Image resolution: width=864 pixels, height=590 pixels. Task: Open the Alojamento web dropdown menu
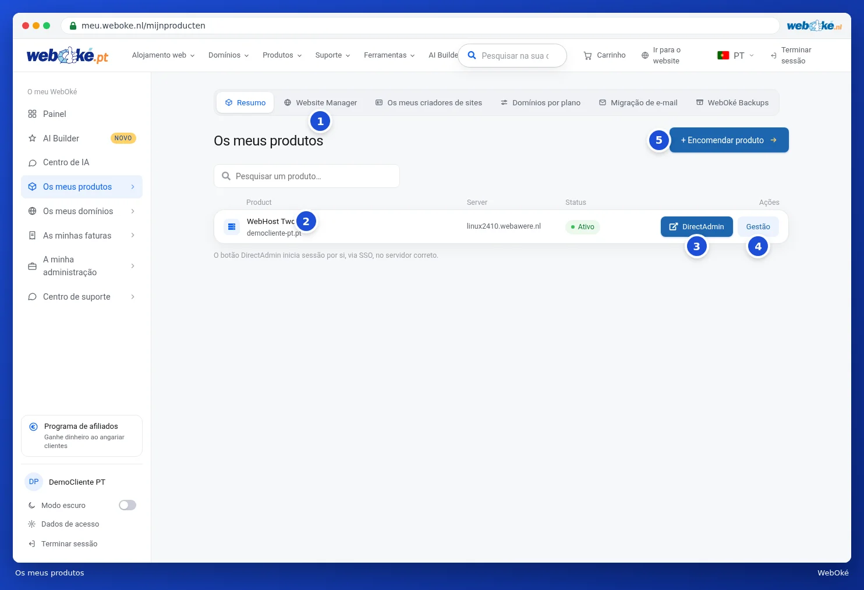pyautogui.click(x=163, y=55)
